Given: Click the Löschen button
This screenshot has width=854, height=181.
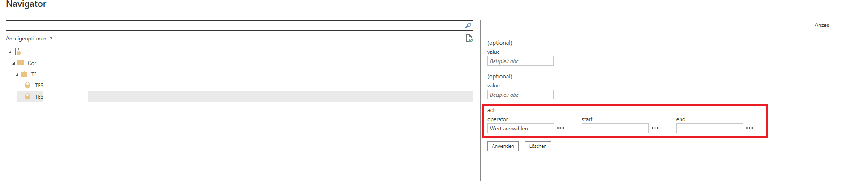Looking at the screenshot, I should point(538,146).
